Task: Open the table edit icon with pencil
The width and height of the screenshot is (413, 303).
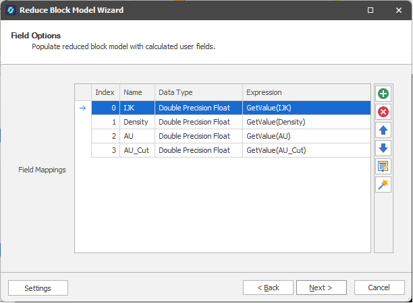Action: pyautogui.click(x=383, y=166)
